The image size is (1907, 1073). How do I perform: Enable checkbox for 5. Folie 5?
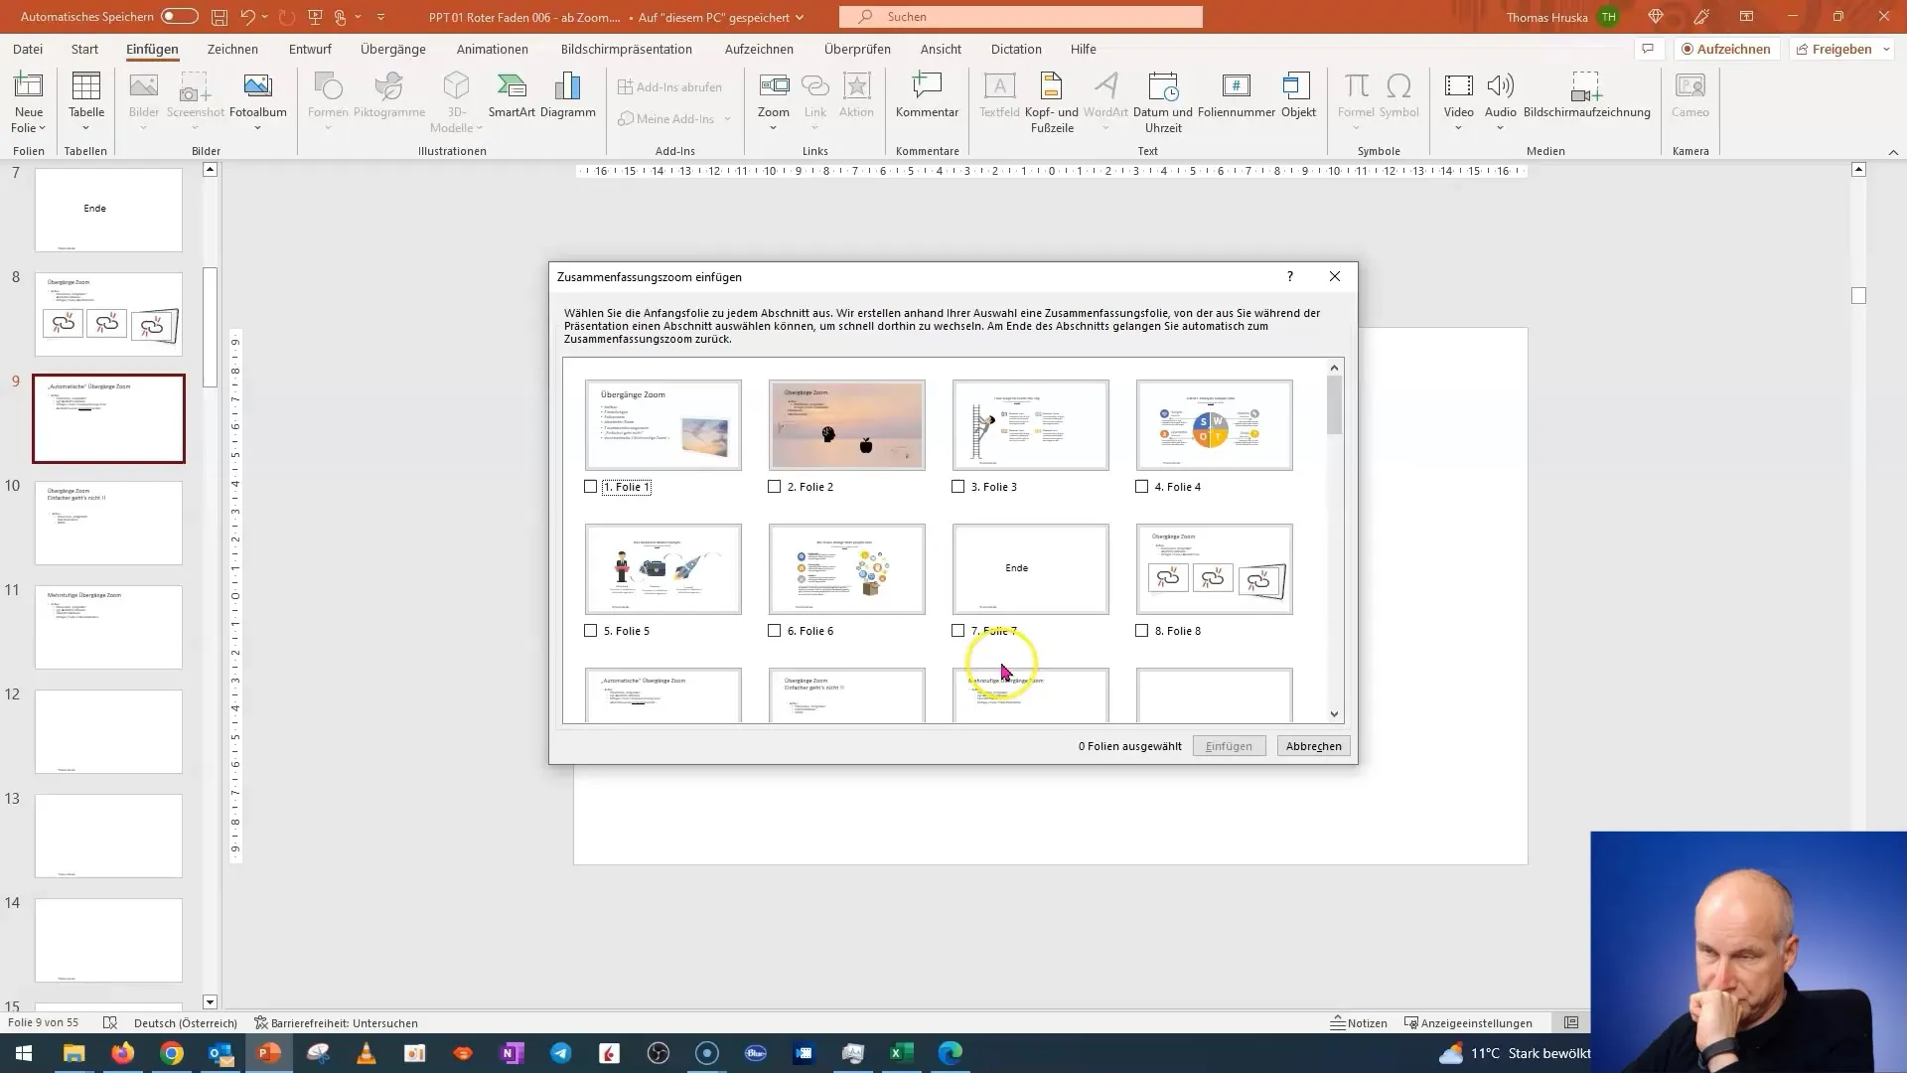(x=592, y=632)
